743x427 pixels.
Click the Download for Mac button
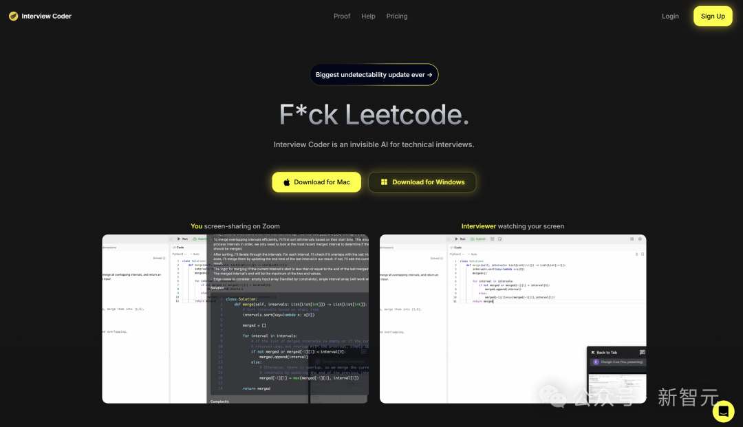316,182
